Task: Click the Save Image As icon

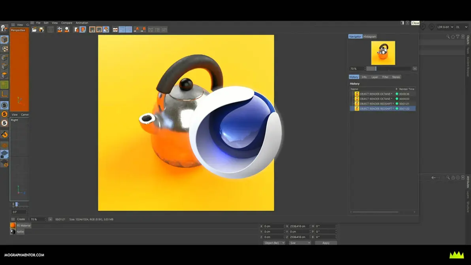Action: pos(41,29)
